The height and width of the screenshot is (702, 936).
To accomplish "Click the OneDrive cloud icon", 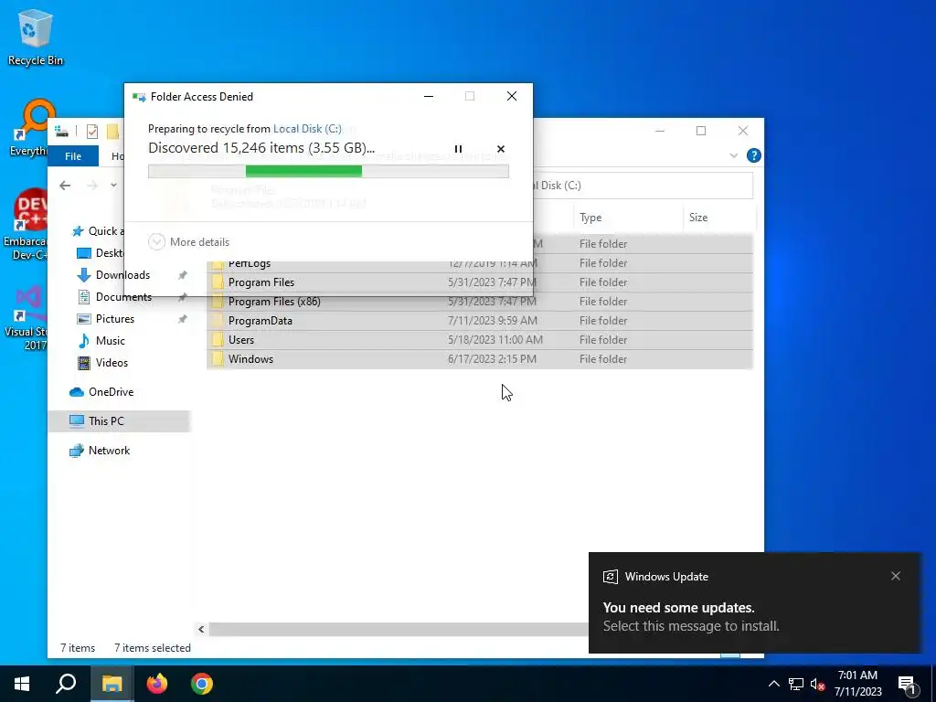I will 77,392.
